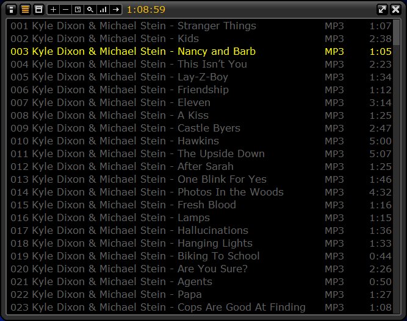Select track 014 Photos In the Woods
407x321 pixels.
pos(200,192)
